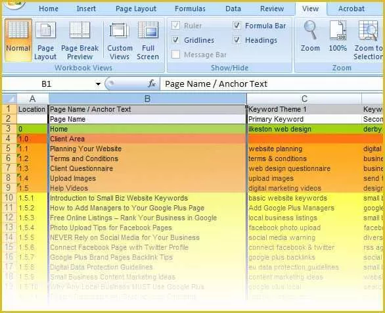Image resolution: width=385 pixels, height=313 pixels.
Task: Select row 1 header
Action: coord(9,109)
